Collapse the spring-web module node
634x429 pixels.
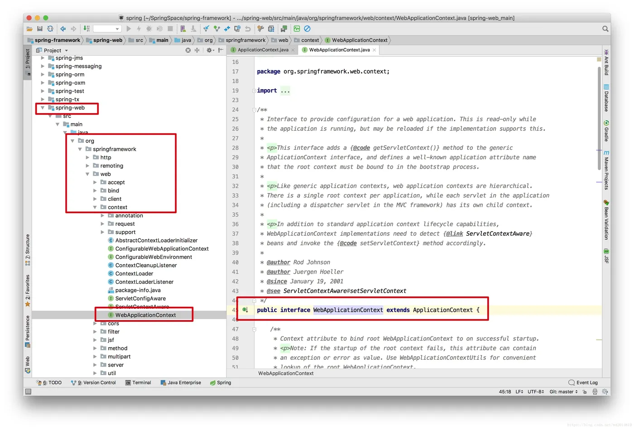tap(43, 108)
